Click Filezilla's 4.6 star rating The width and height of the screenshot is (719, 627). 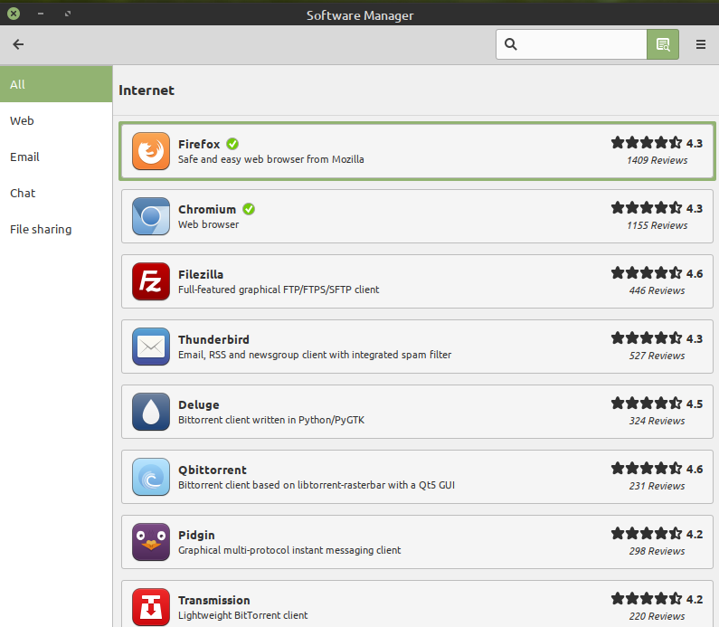point(657,272)
